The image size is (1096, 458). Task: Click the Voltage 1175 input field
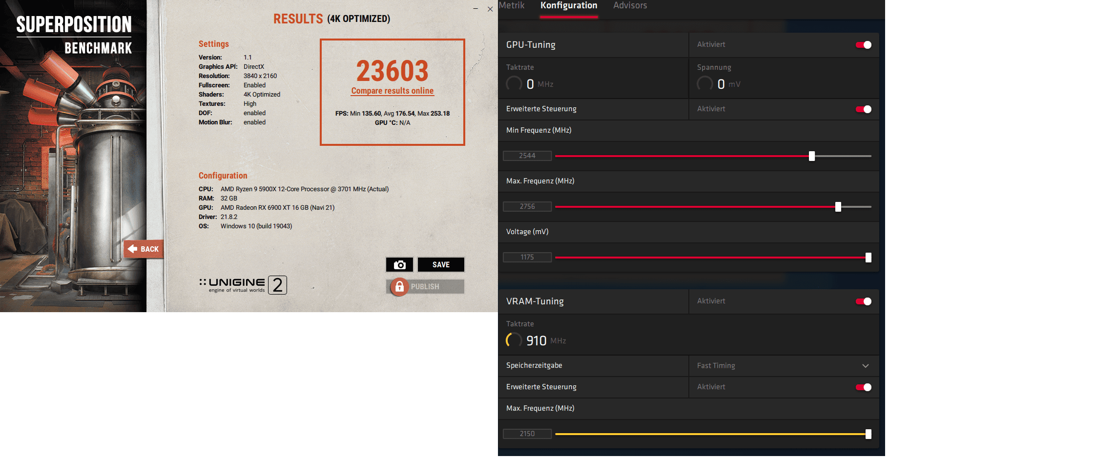pyautogui.click(x=527, y=257)
